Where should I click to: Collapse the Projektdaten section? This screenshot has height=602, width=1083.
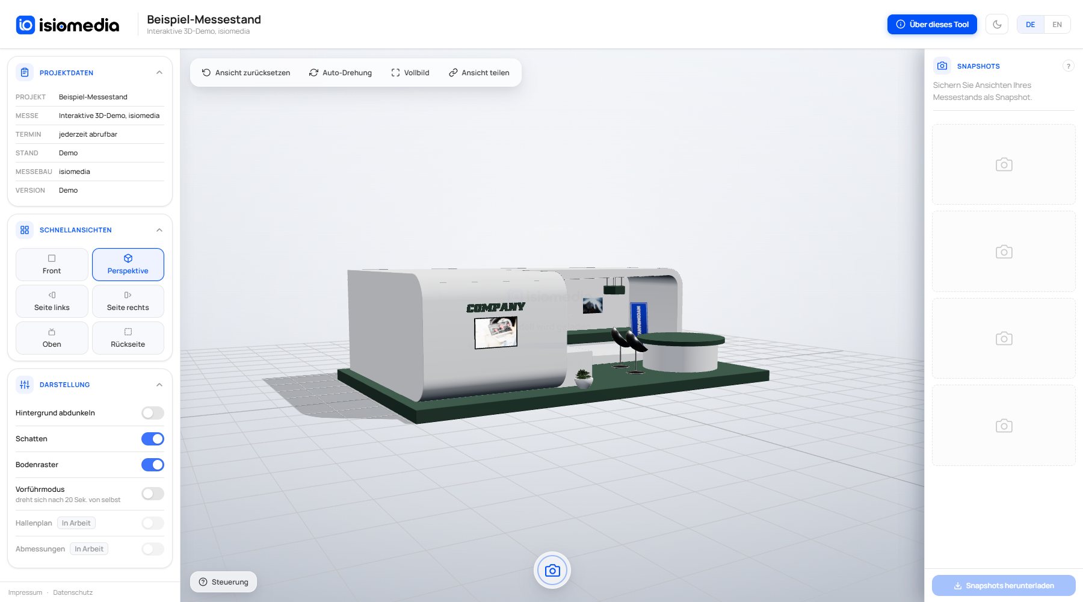[159, 73]
